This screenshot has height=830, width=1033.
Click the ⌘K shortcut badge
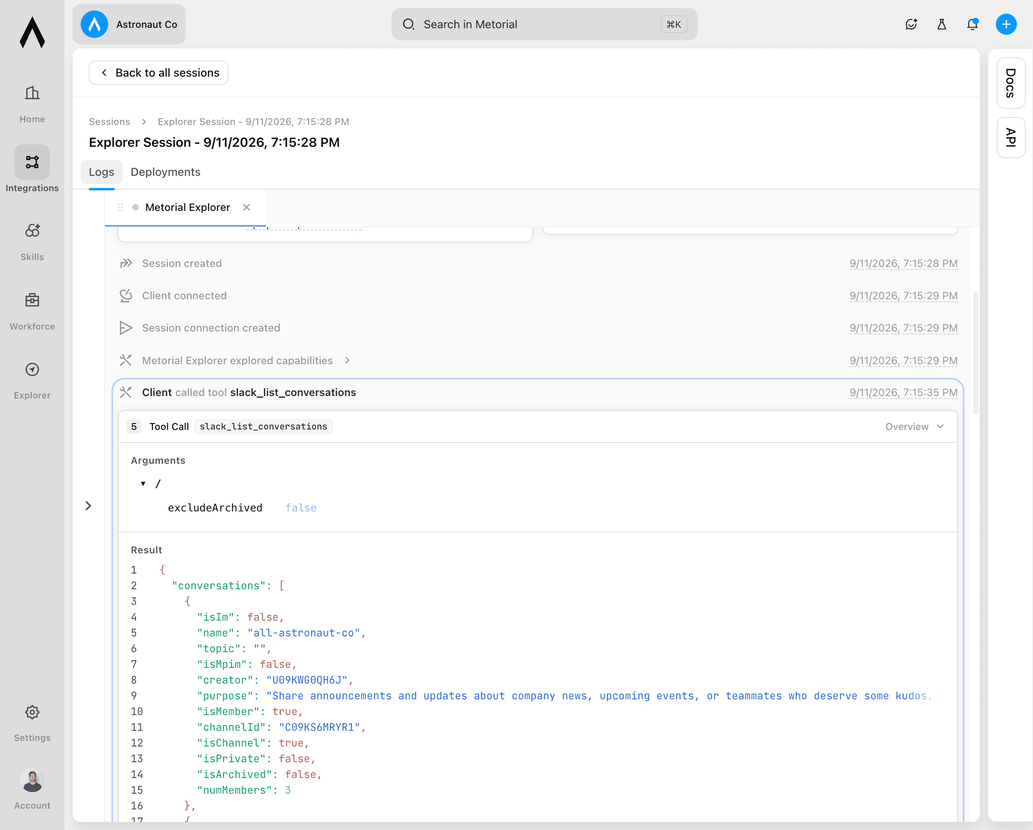(x=673, y=25)
